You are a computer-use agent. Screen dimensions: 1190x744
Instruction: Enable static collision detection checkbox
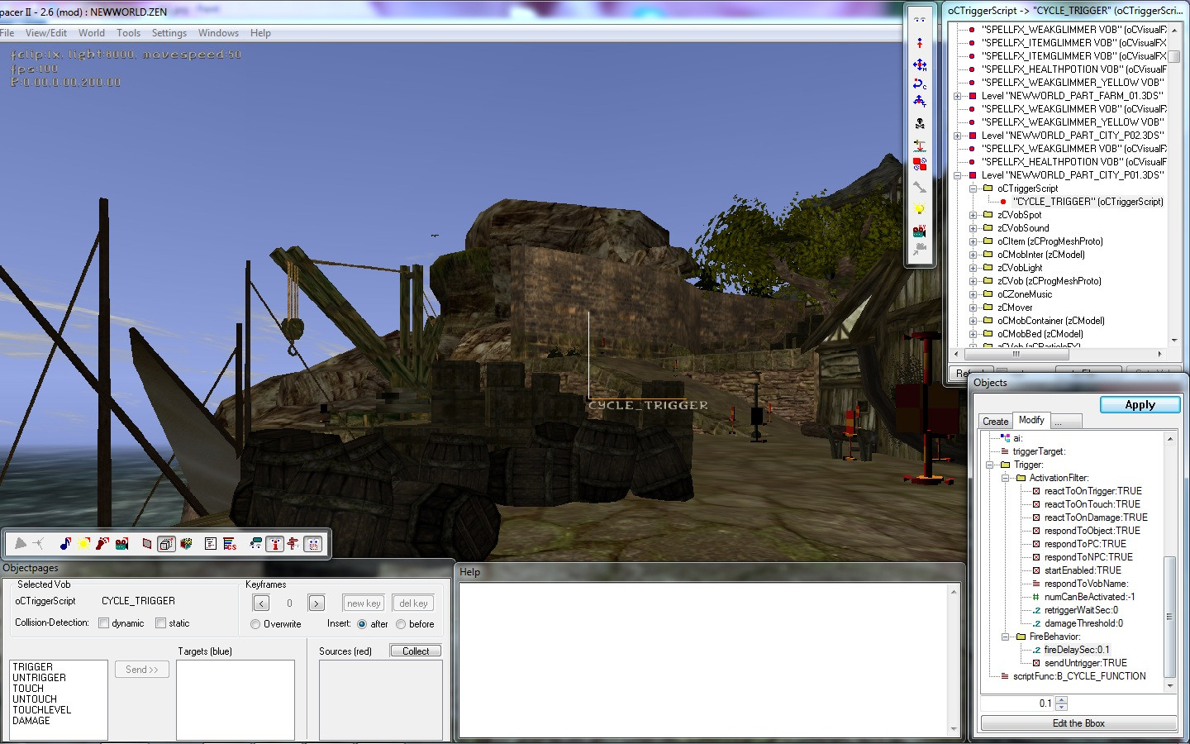(160, 623)
